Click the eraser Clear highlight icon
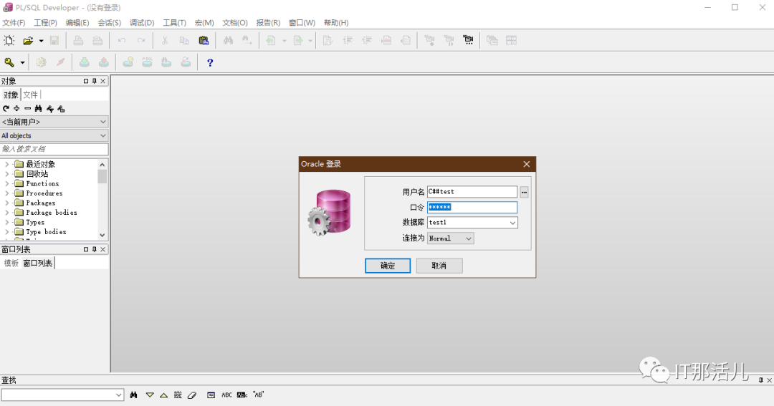 point(192,395)
